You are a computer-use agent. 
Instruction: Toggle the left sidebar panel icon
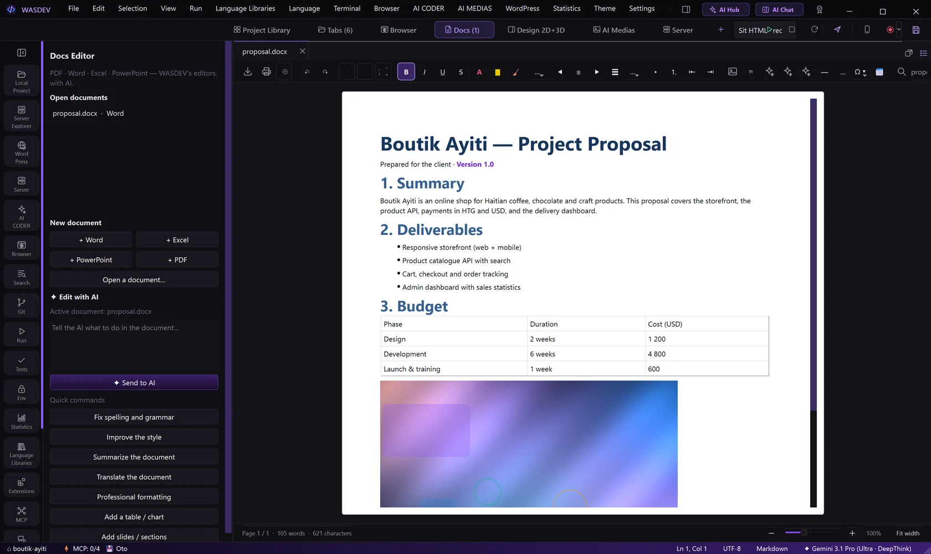22,53
